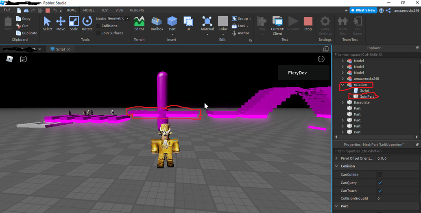
Task: Enable the Collisions checkbox
Action: pos(98,26)
